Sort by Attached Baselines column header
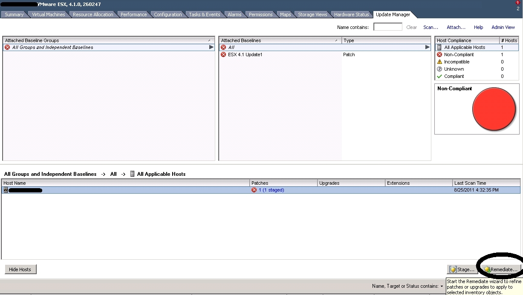The image size is (523, 295). pyautogui.click(x=280, y=40)
